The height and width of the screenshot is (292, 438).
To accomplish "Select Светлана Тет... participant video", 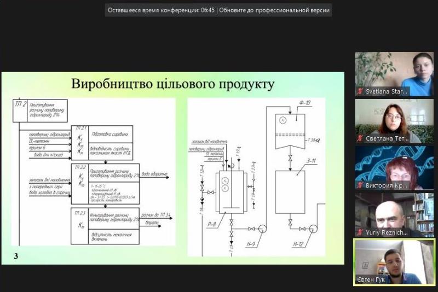I will [394, 121].
